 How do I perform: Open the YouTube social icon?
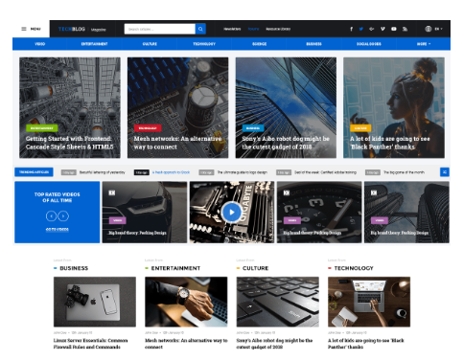pyautogui.click(x=394, y=29)
